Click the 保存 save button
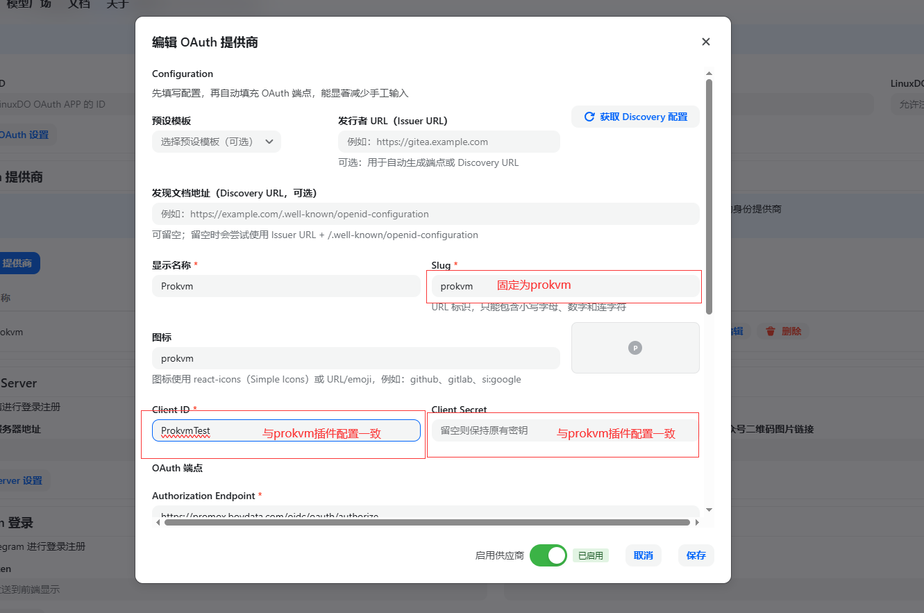 click(696, 555)
